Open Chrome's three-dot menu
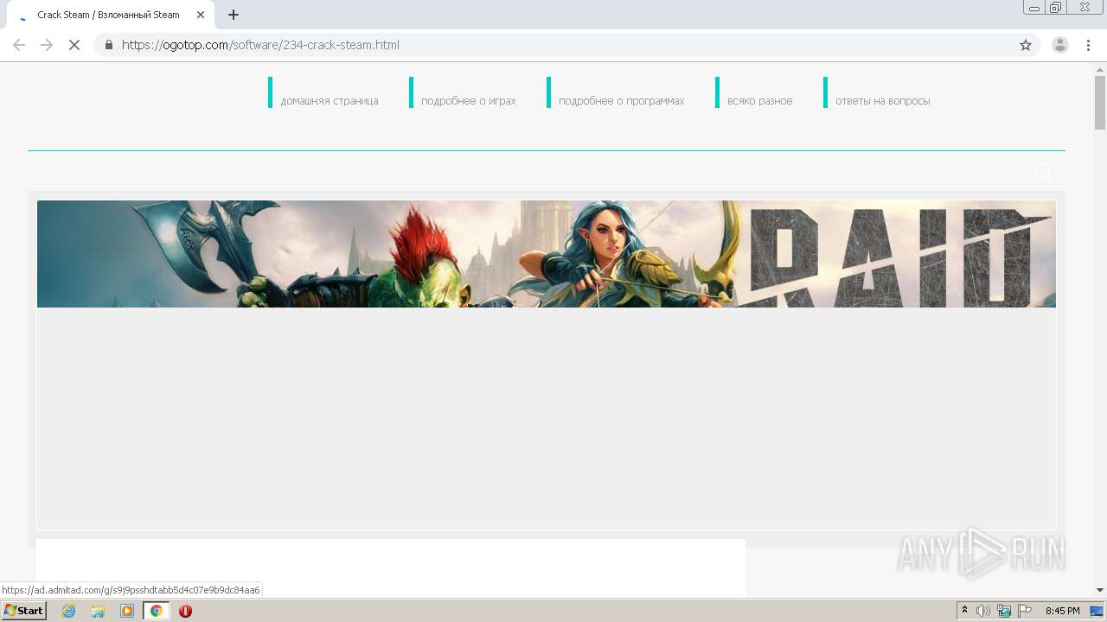 (1088, 45)
